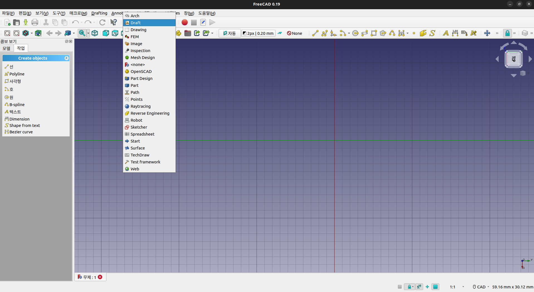Click the Open file folder icon

17,23
